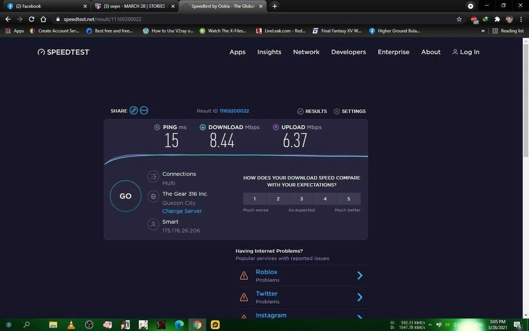
Task: Open the yellow app icon on the taskbar
Action: coord(215,325)
